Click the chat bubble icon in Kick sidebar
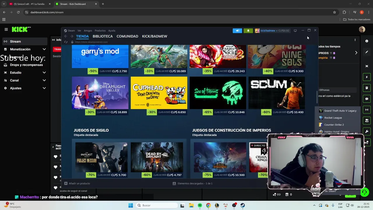The height and width of the screenshot is (210, 373). click(367, 99)
